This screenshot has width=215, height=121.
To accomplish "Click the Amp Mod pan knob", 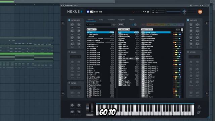I will tap(197, 25).
